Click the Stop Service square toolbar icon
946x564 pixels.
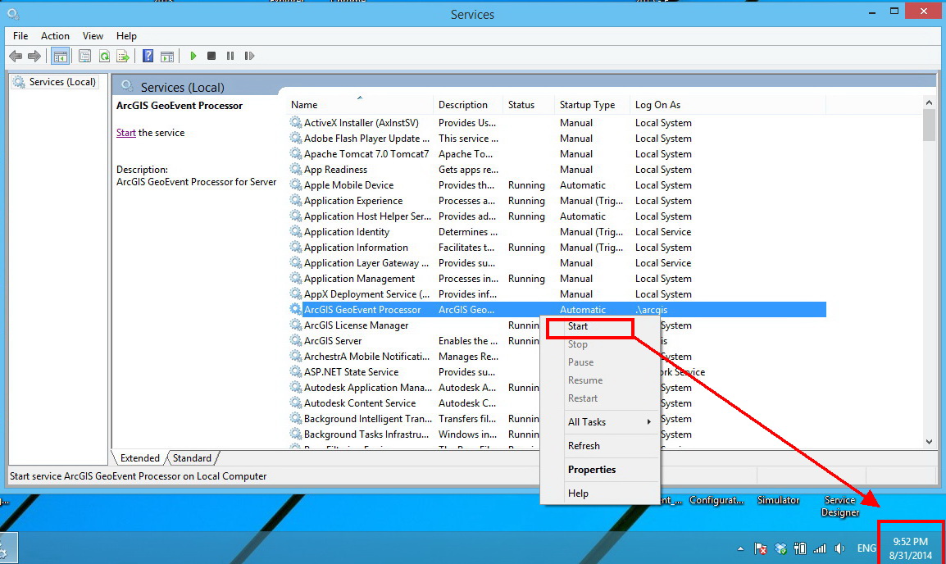(x=211, y=56)
